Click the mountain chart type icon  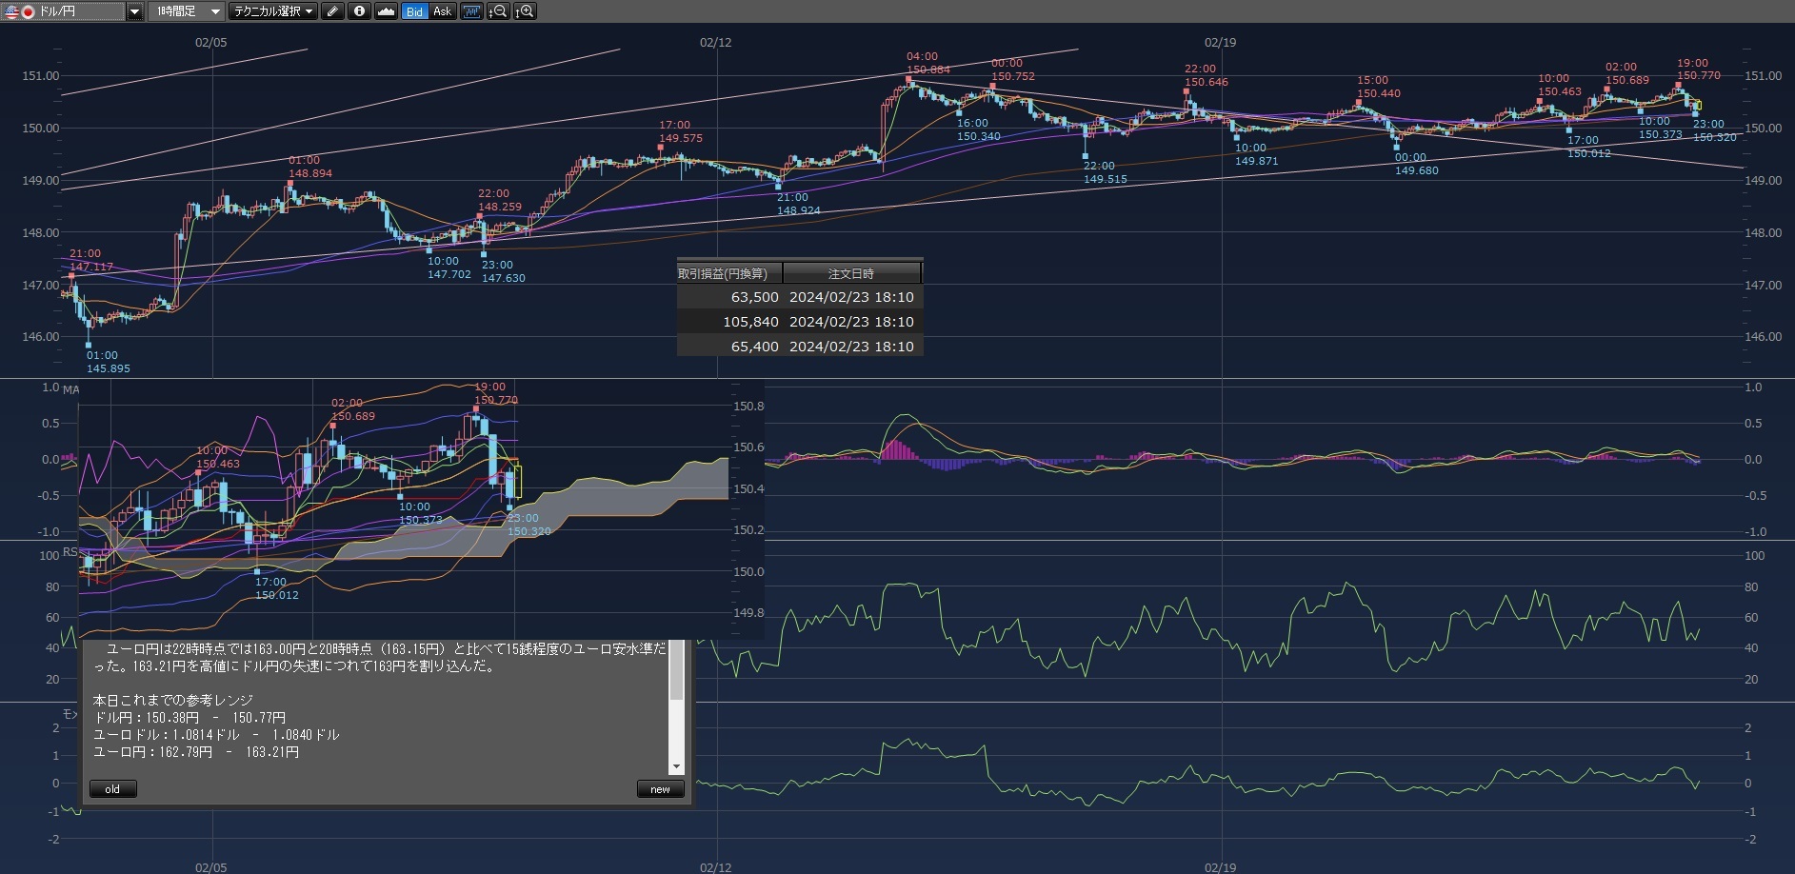386,11
